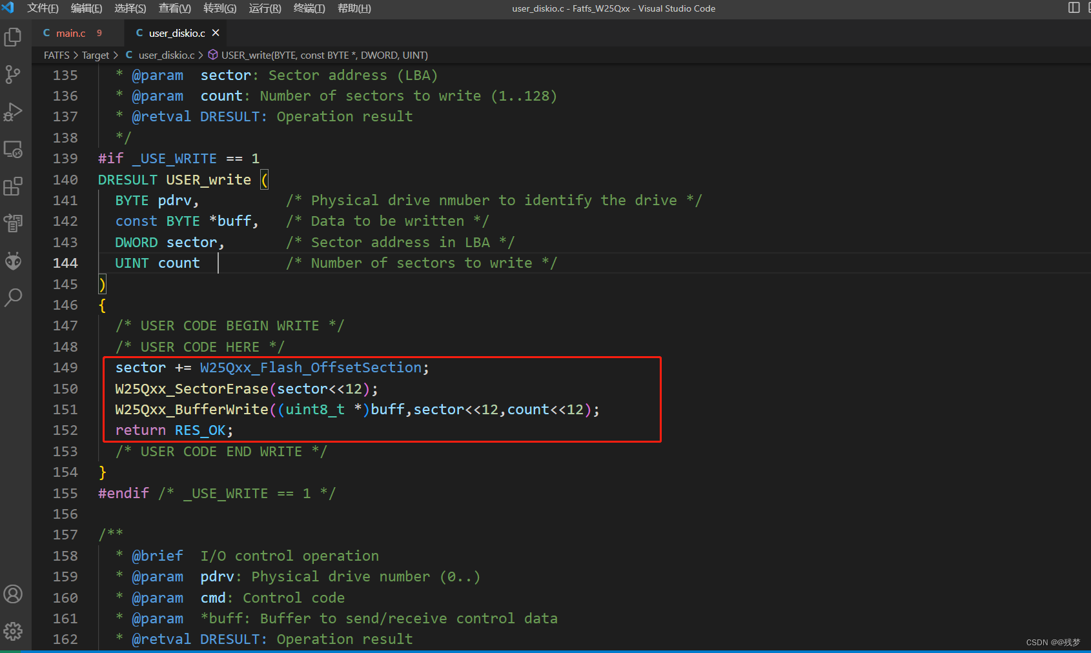Click line number 149 in gutter

click(65, 368)
